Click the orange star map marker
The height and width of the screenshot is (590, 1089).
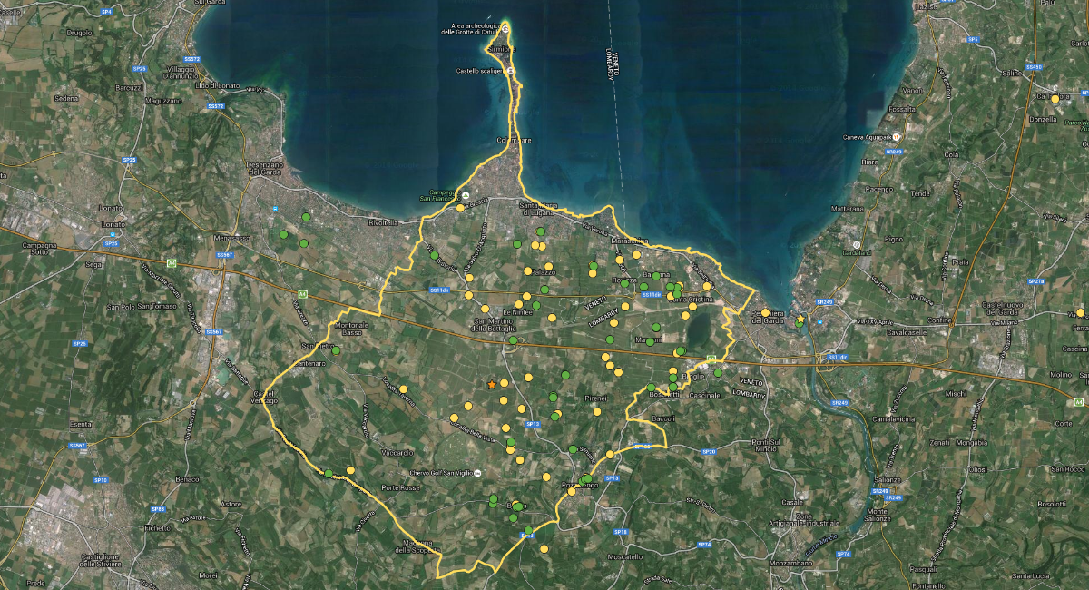[492, 385]
